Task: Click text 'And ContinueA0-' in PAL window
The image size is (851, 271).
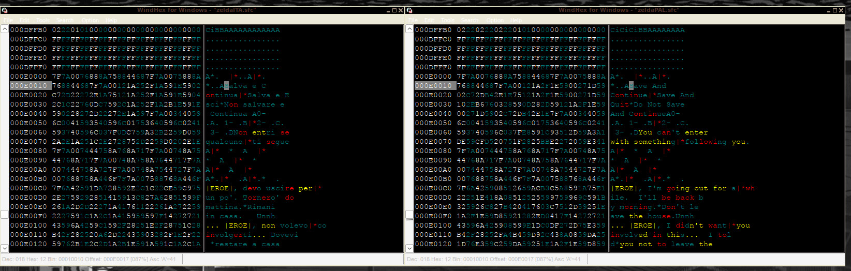Action: (x=645, y=114)
